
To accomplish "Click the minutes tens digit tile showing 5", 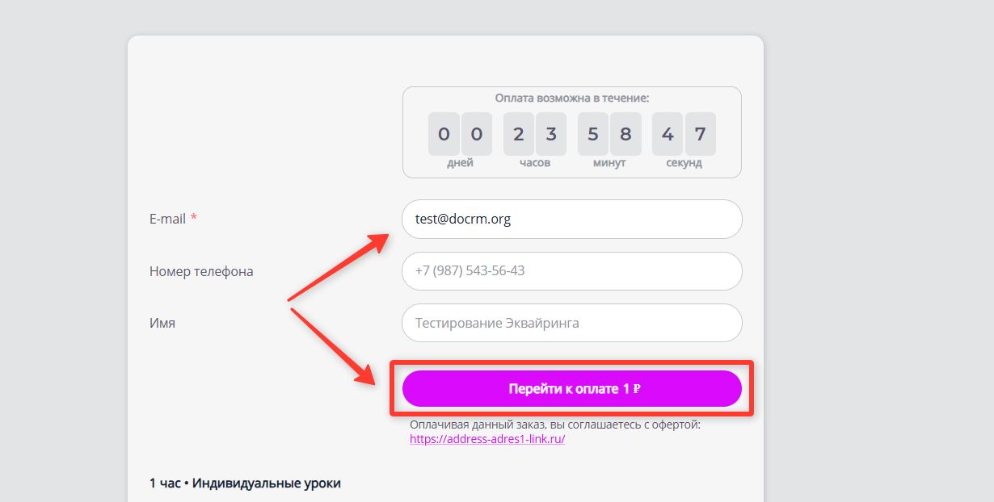I will click(x=593, y=134).
